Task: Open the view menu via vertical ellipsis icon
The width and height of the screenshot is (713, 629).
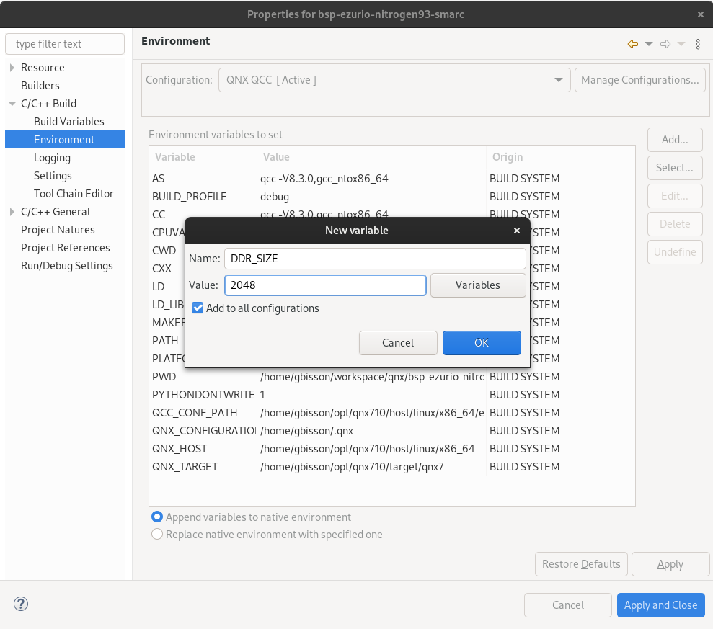Action: pyautogui.click(x=697, y=44)
